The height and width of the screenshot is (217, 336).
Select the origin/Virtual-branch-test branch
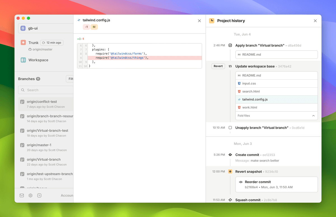(47, 131)
